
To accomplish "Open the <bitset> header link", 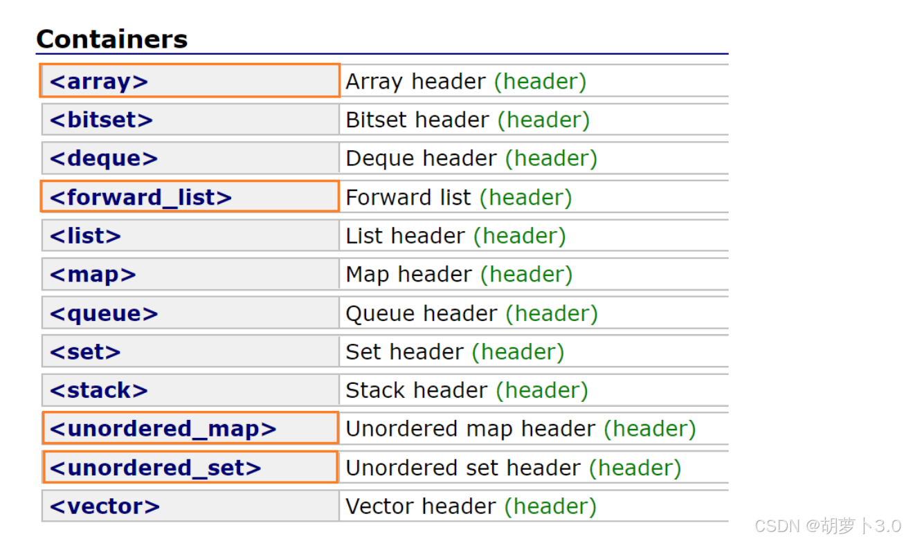I will tap(101, 120).
